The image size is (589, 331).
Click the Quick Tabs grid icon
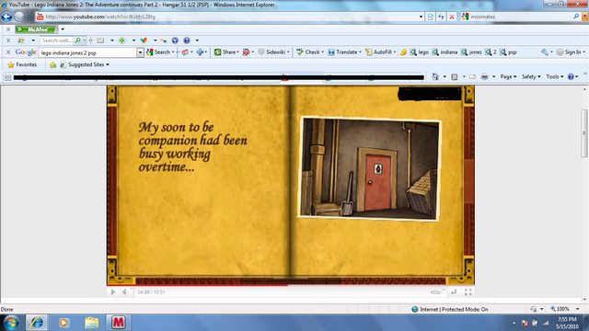pyautogui.click(x=7, y=77)
